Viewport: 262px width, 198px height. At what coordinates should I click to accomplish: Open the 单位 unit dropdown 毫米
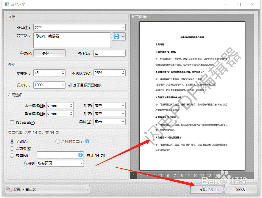(x=110, y=122)
